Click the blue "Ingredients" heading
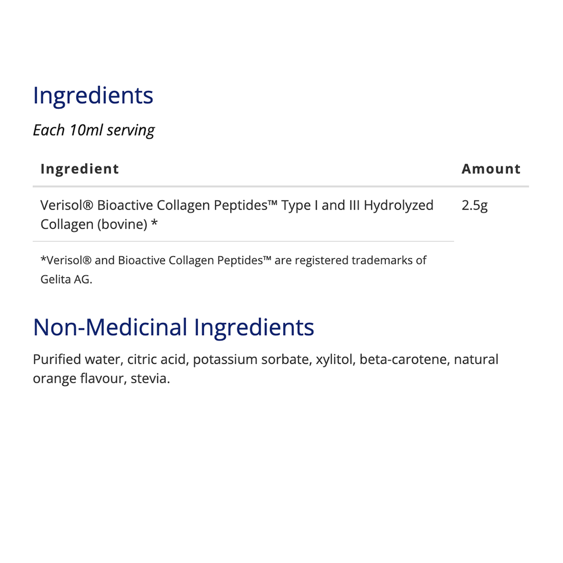The image size is (563, 563). click(93, 96)
